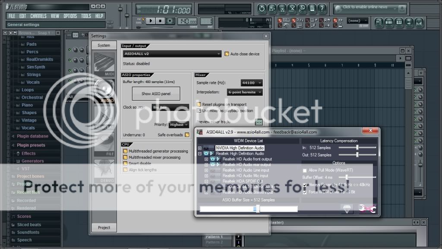Show the Playlist window shortcut icon
This screenshot has width=442, height=249.
pos(379,22)
